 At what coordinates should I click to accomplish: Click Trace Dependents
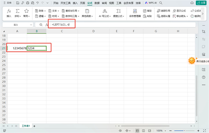point(164,16)
